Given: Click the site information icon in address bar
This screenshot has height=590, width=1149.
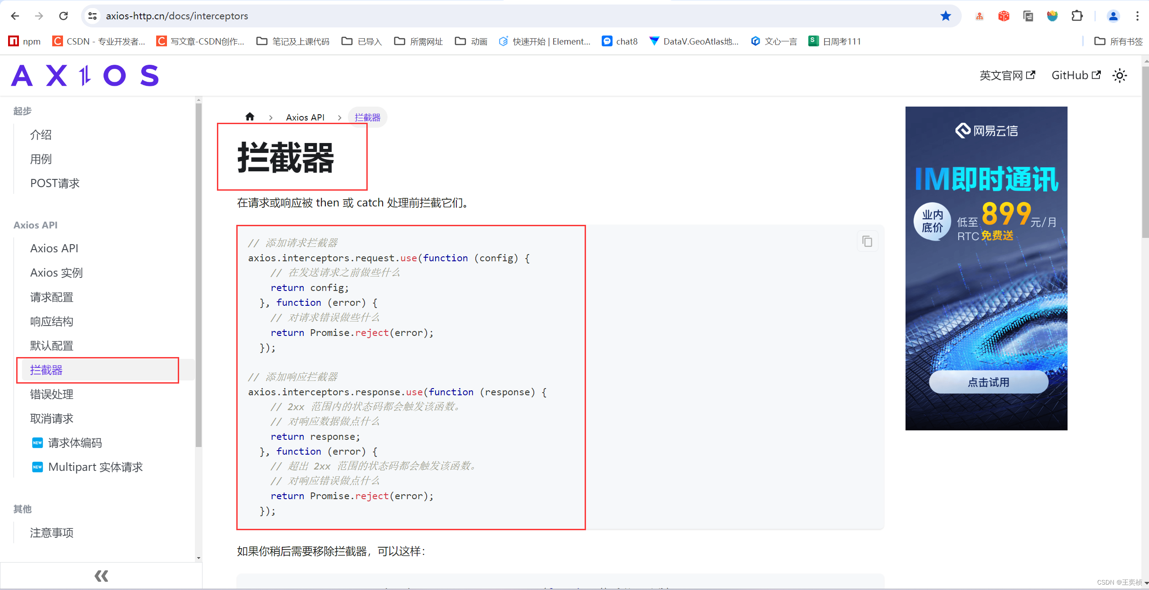Looking at the screenshot, I should pyautogui.click(x=92, y=16).
